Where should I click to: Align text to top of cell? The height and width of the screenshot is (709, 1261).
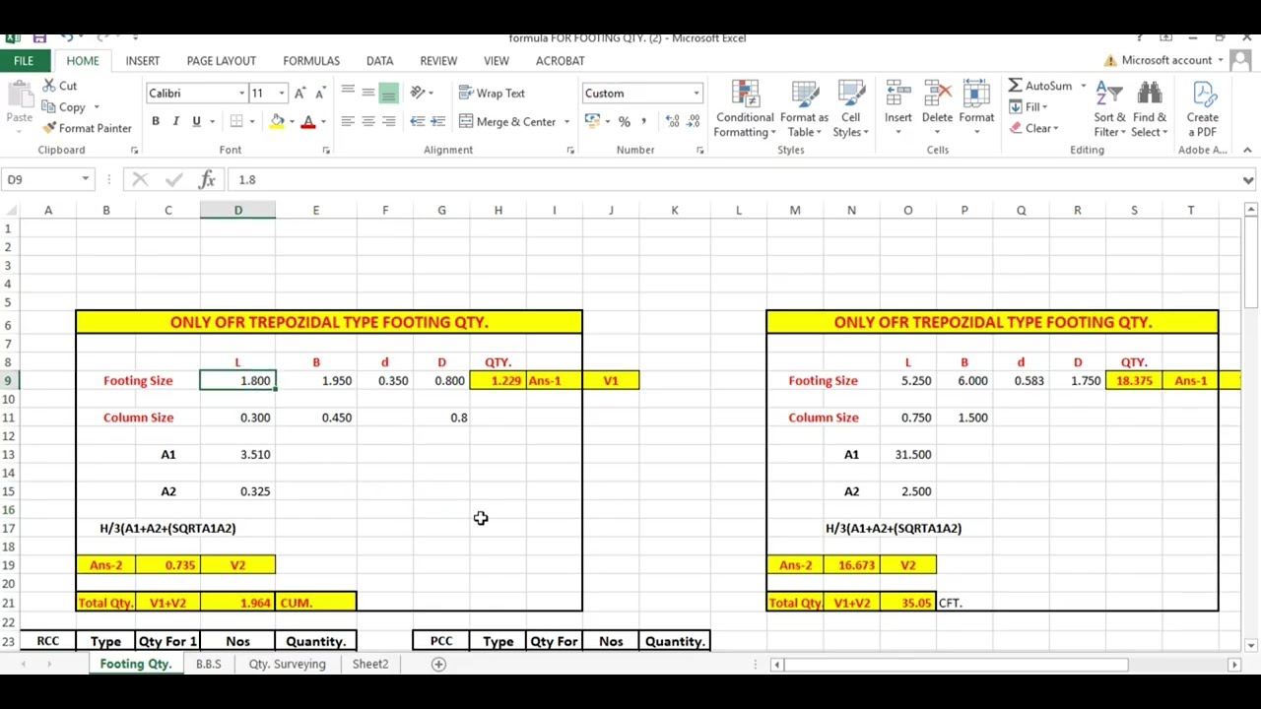(348, 93)
